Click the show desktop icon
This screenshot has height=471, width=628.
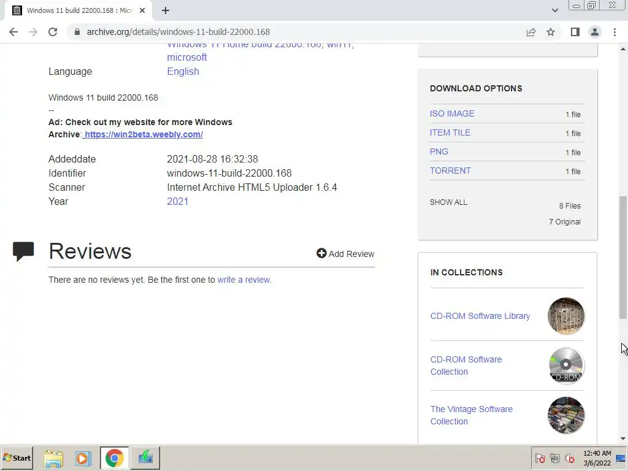pos(621,458)
